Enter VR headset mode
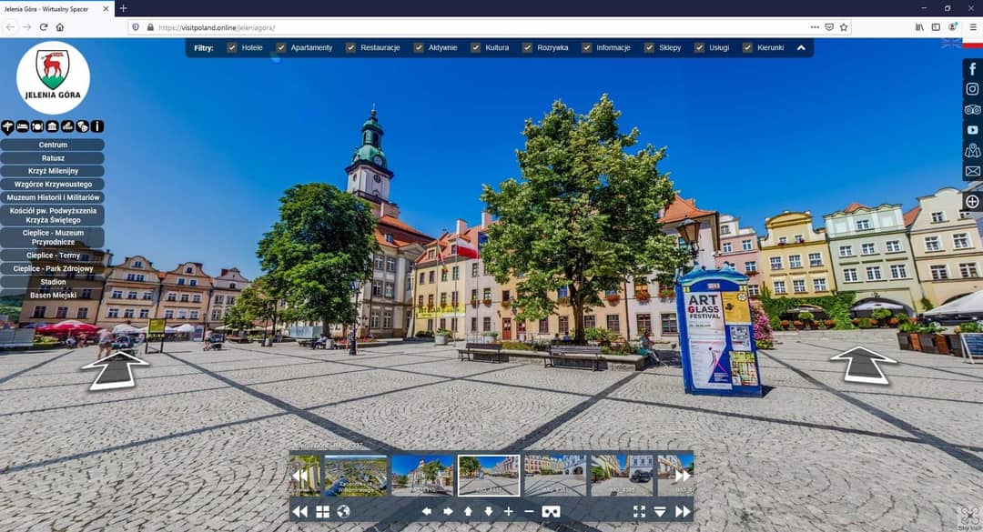983x532 pixels. pyautogui.click(x=551, y=512)
